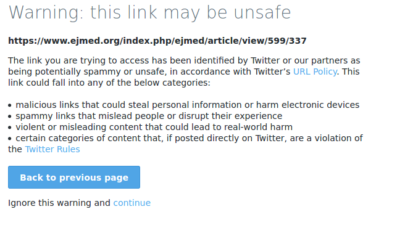Click the bullet dot before 'spammy links'
Viewport: 405px width, 225px height.
coord(10,117)
